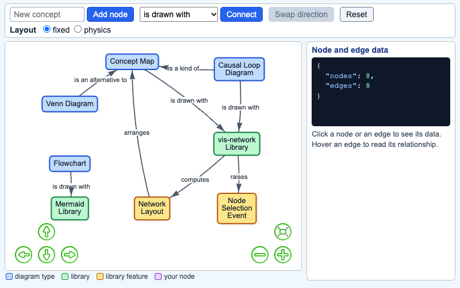Image resolution: width=460 pixels, height=288 pixels.
Task: Click the Connect button
Action: point(241,14)
